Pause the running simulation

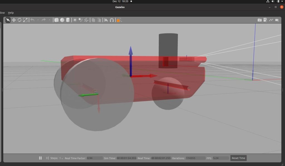coord(40,158)
